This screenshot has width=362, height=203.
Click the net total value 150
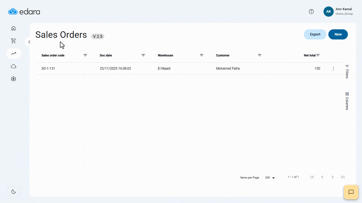point(317,69)
